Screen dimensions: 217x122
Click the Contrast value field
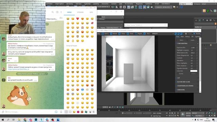[x=193, y=58]
